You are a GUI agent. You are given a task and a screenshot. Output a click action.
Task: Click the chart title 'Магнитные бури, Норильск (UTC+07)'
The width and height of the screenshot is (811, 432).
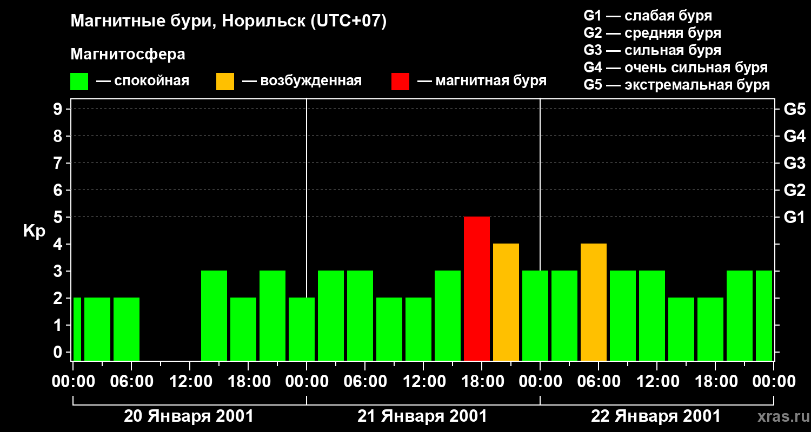coord(229,22)
